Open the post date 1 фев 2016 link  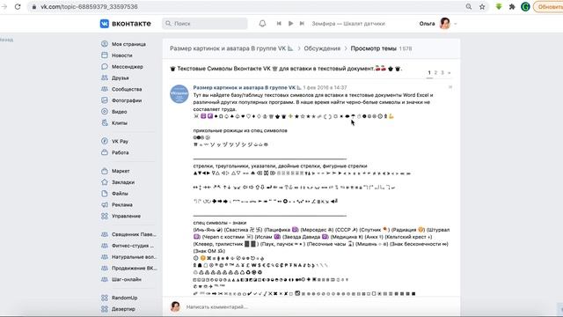point(325,88)
